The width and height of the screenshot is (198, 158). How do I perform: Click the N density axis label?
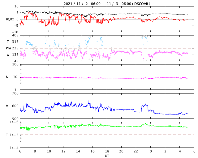click(x=7, y=77)
